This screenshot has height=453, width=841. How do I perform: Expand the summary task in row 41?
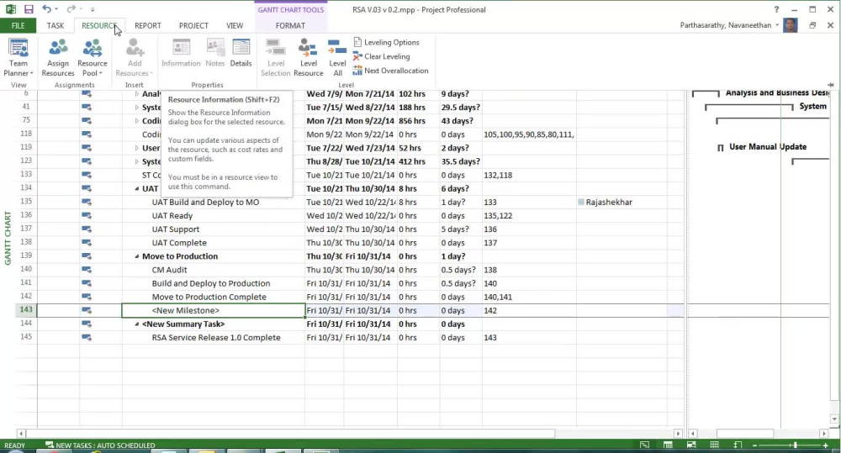click(137, 108)
